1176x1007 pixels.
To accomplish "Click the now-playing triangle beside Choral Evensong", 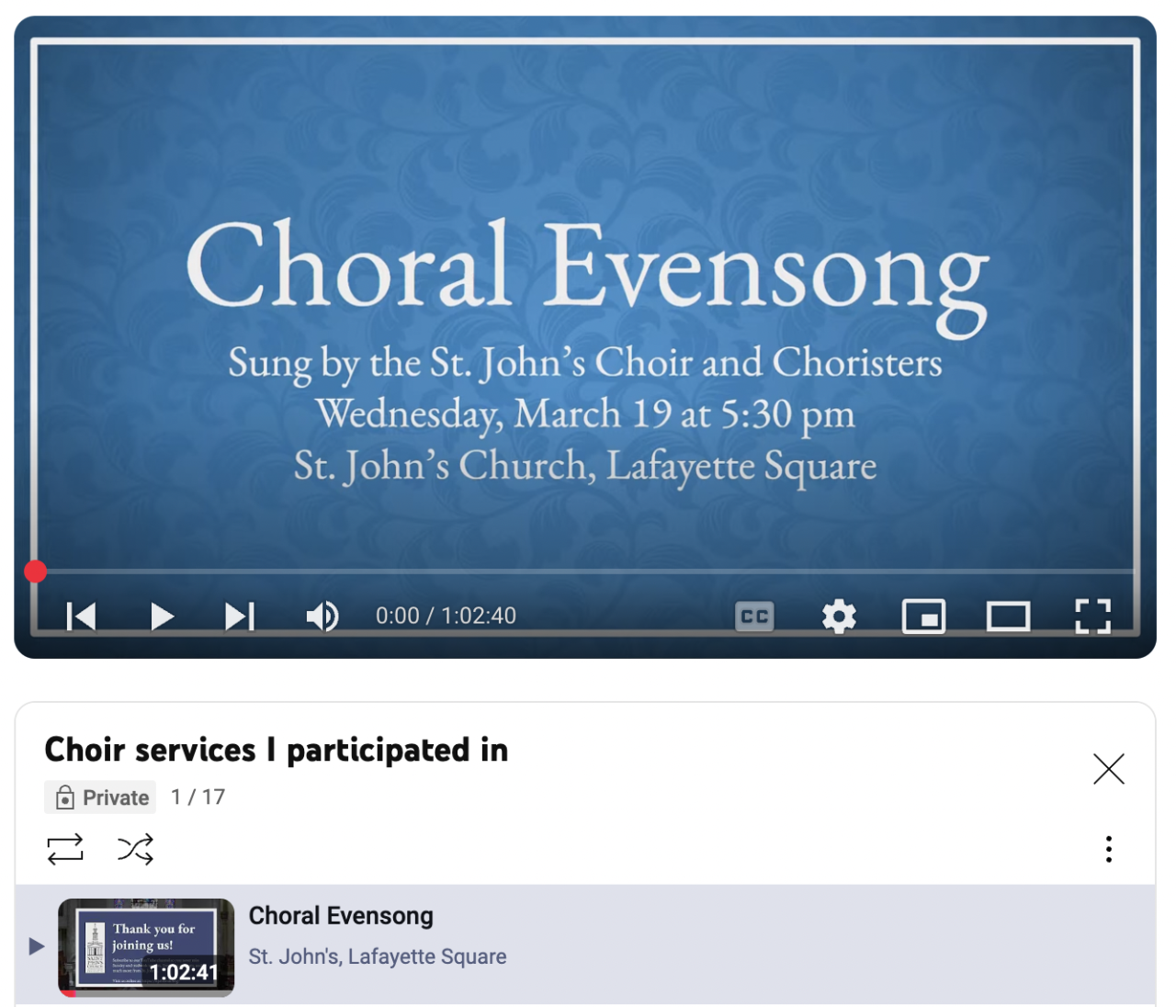I will [37, 946].
